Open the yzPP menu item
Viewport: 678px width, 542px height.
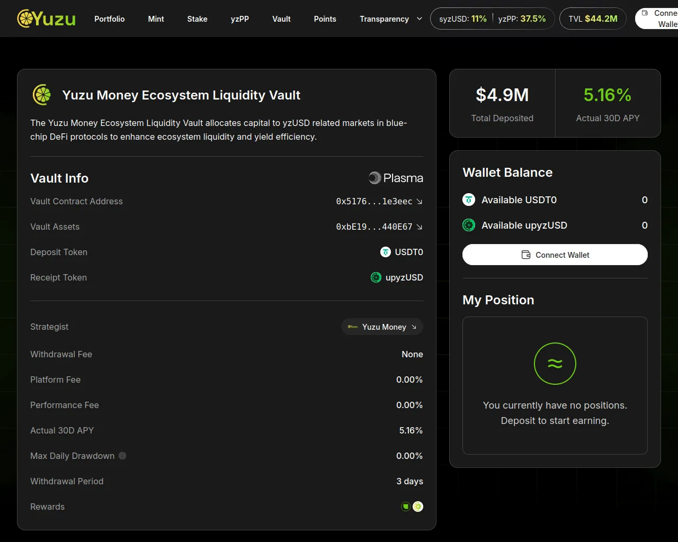coord(240,19)
